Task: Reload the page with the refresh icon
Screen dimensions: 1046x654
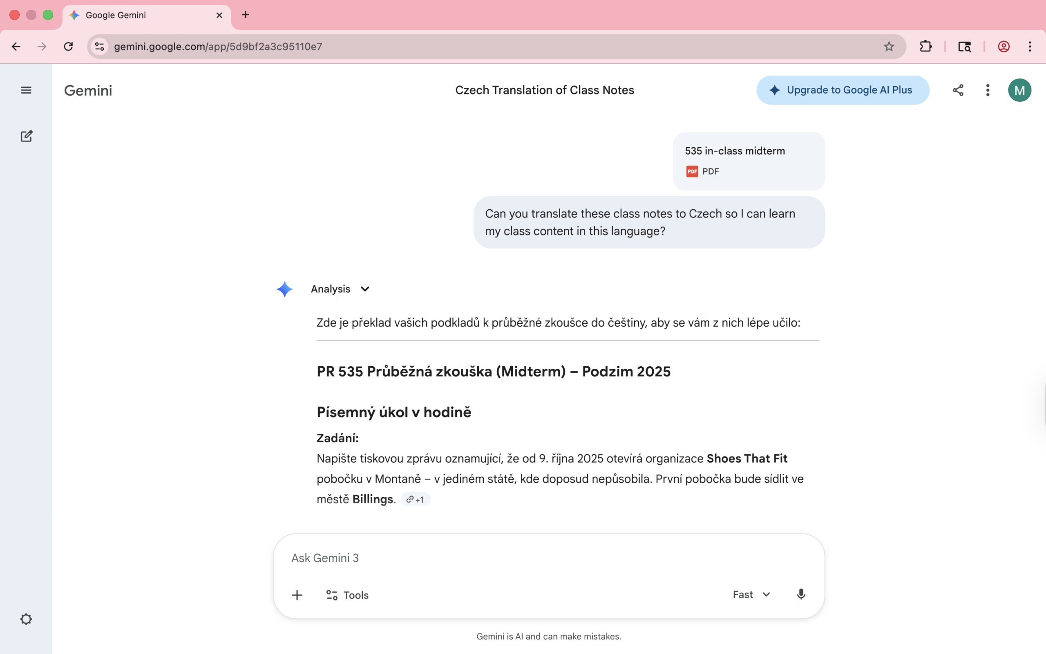Action: [x=68, y=46]
